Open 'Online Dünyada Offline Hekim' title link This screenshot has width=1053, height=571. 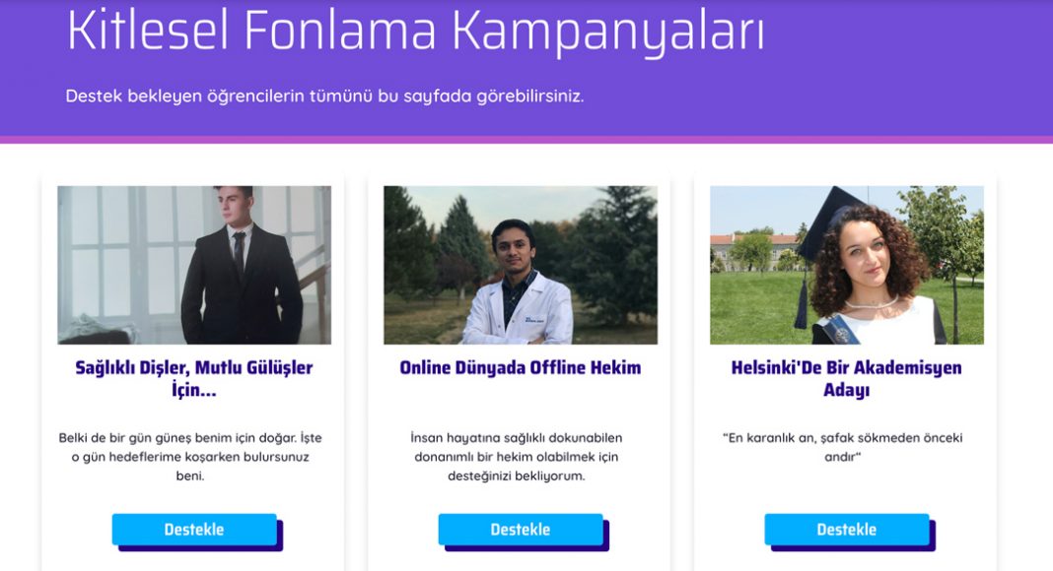pos(521,367)
